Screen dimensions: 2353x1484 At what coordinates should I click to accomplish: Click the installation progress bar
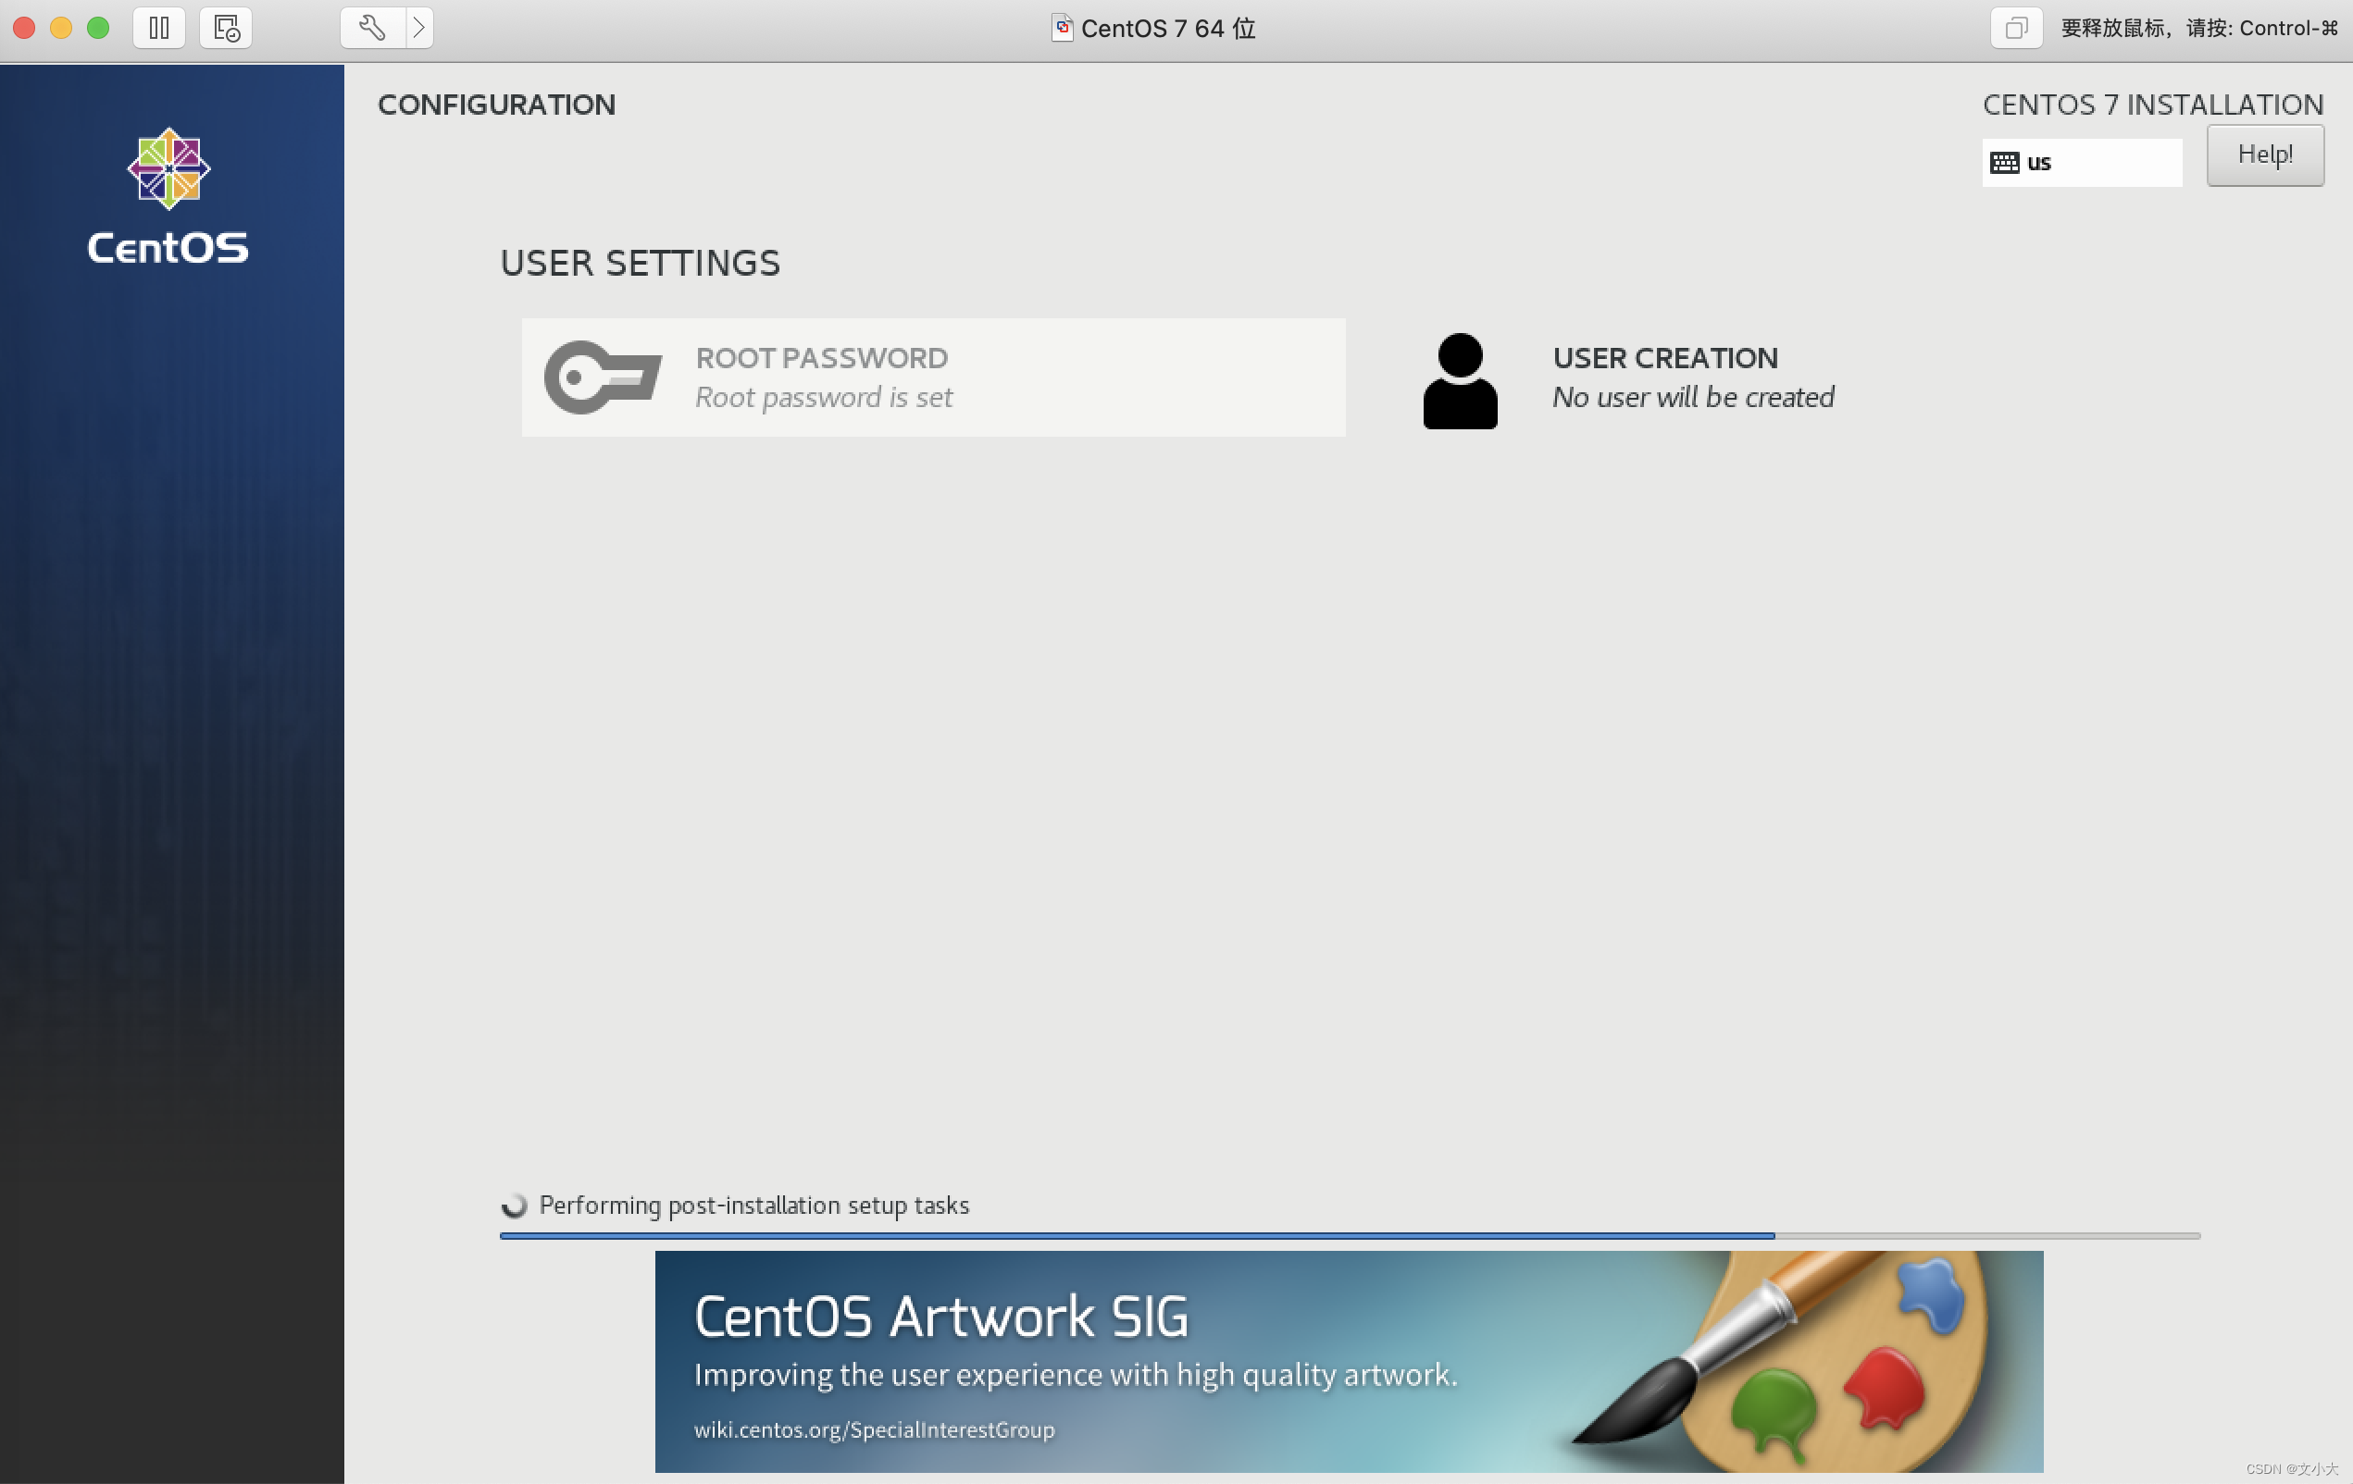click(1349, 1236)
